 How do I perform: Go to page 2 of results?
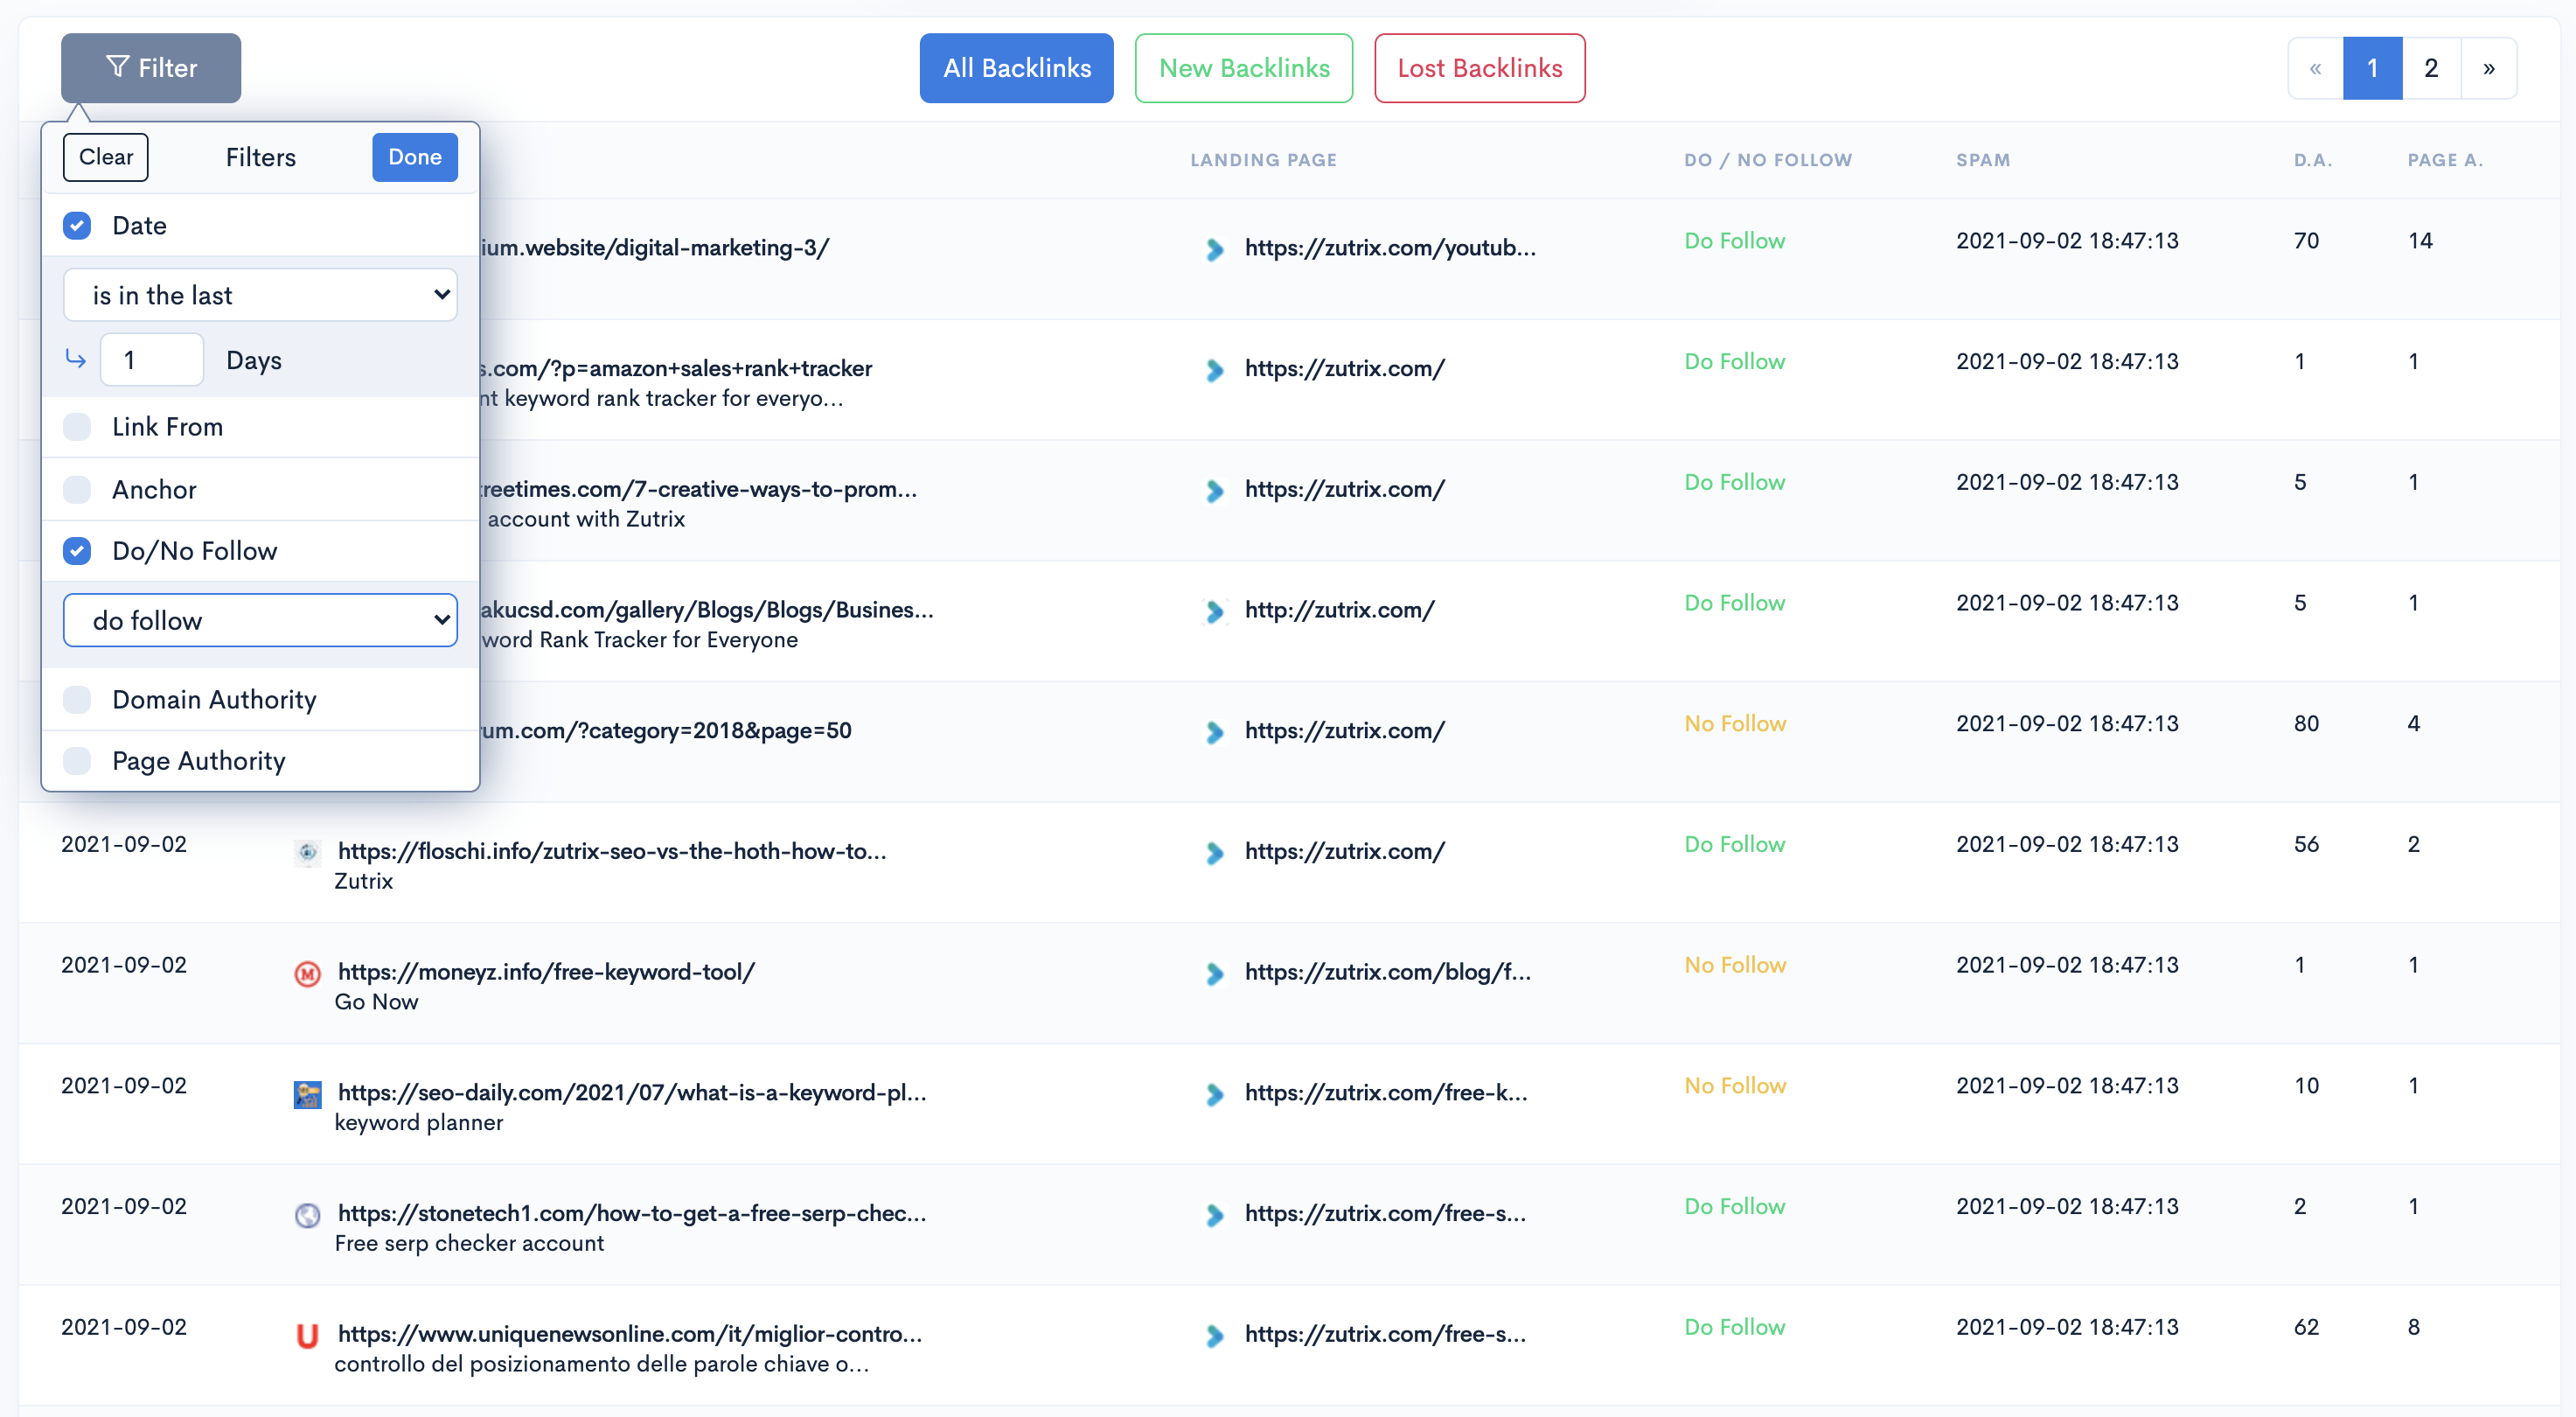click(2430, 68)
